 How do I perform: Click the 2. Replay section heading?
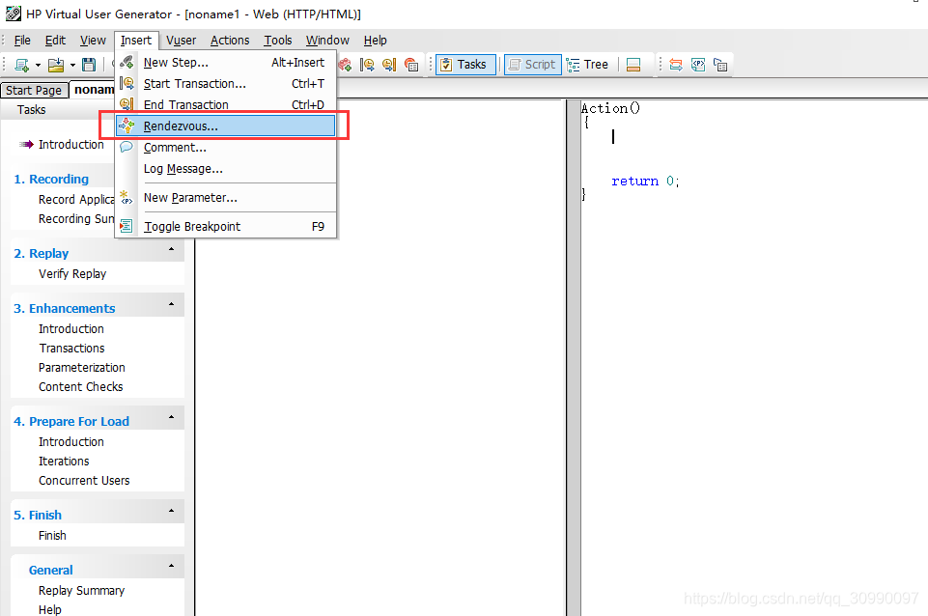click(x=42, y=253)
